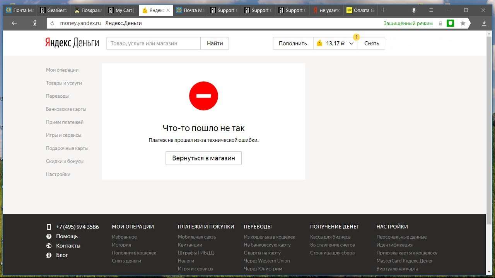Open the 'Привязка карты к кошельку' footer link

coord(407,253)
